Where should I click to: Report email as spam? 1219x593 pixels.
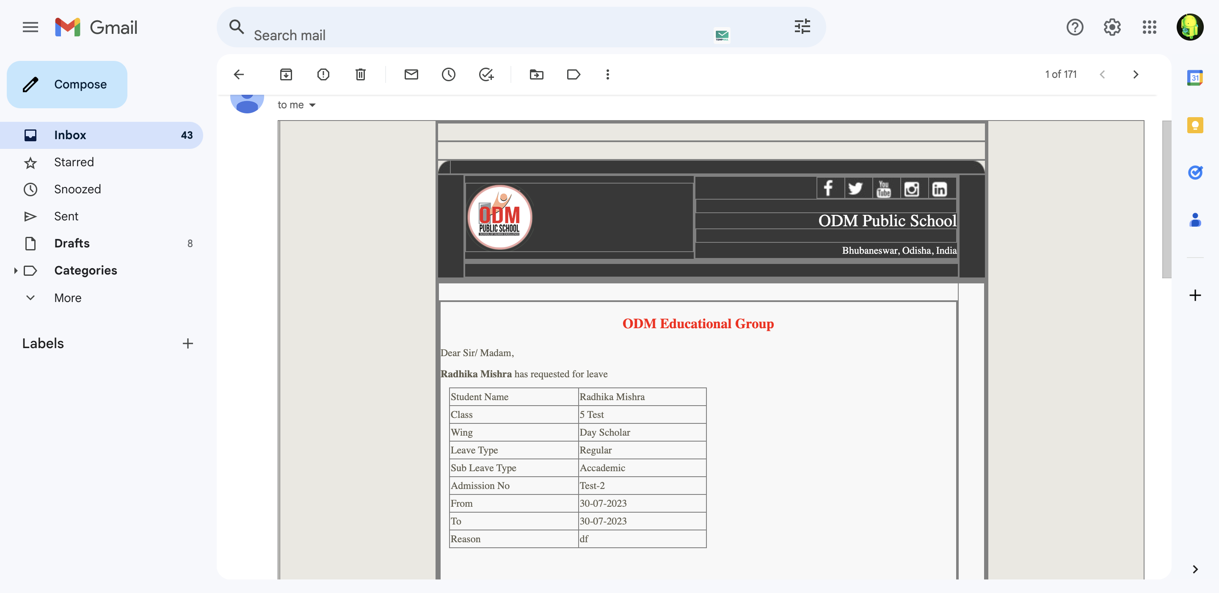tap(323, 74)
